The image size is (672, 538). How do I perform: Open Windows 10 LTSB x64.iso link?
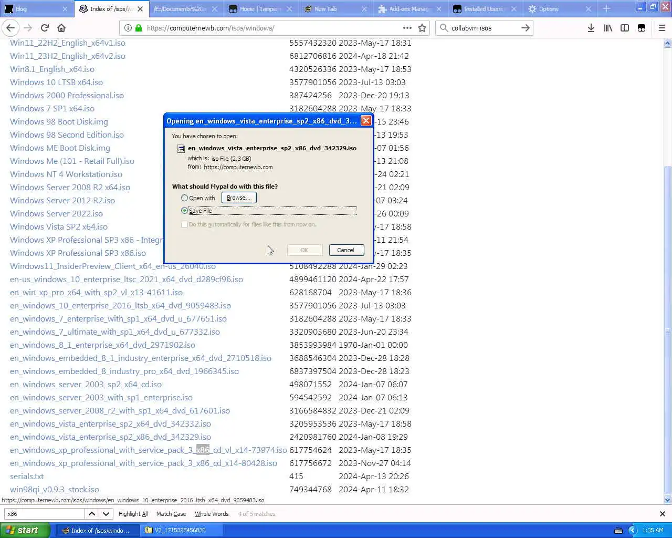[56, 82]
